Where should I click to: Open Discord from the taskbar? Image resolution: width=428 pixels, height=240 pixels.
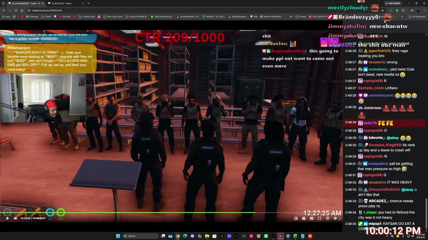click(192, 236)
